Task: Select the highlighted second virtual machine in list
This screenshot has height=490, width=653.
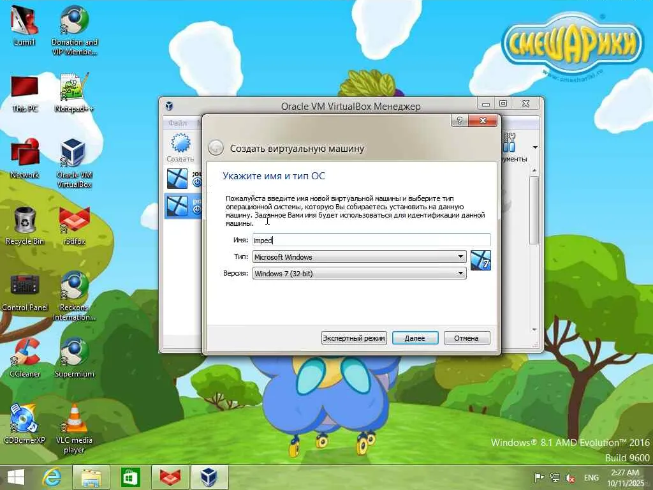Action: 183,206
